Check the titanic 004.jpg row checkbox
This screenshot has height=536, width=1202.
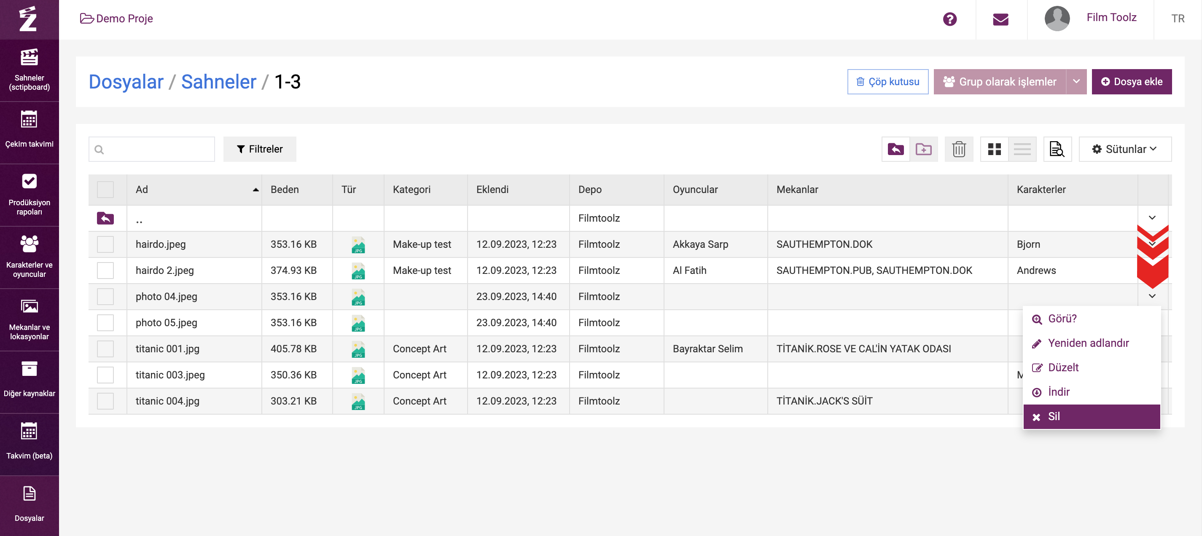click(105, 401)
